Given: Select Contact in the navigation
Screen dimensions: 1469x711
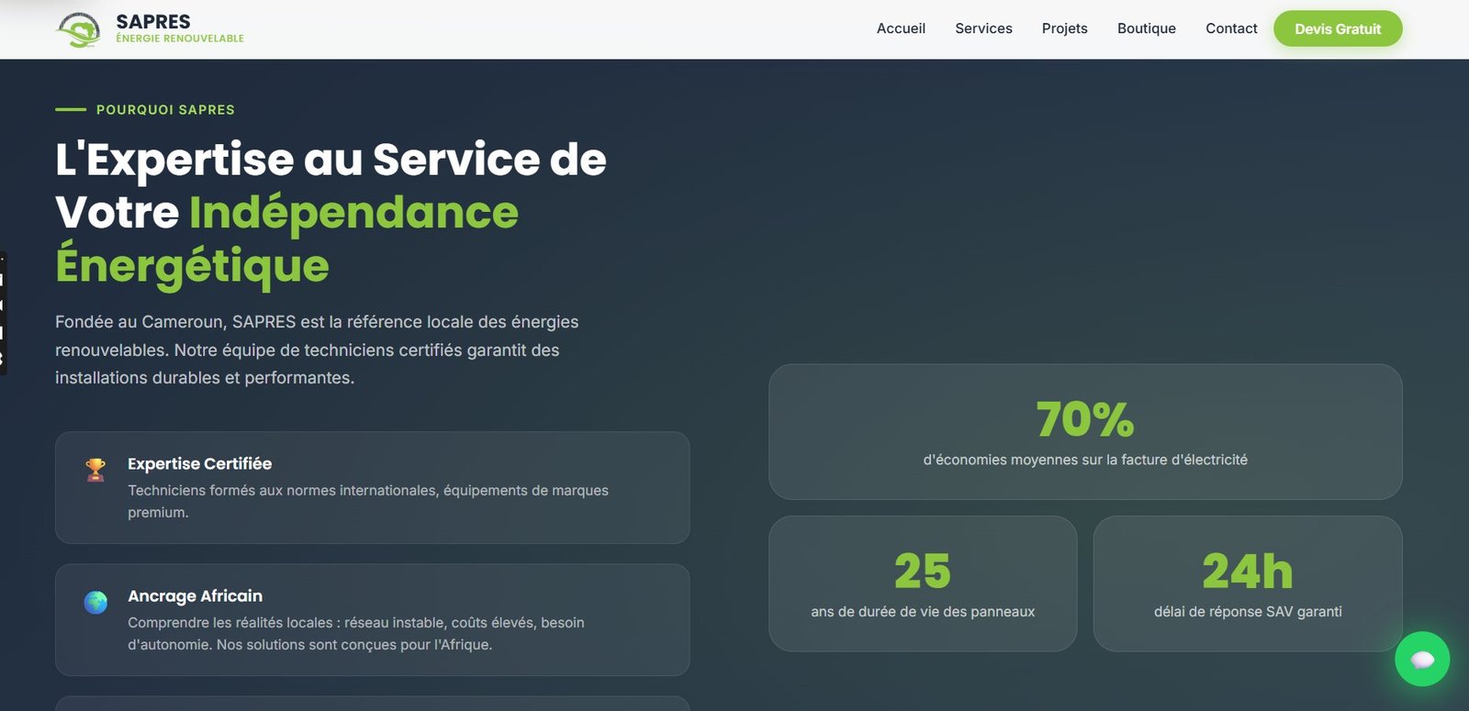Looking at the screenshot, I should [x=1231, y=28].
